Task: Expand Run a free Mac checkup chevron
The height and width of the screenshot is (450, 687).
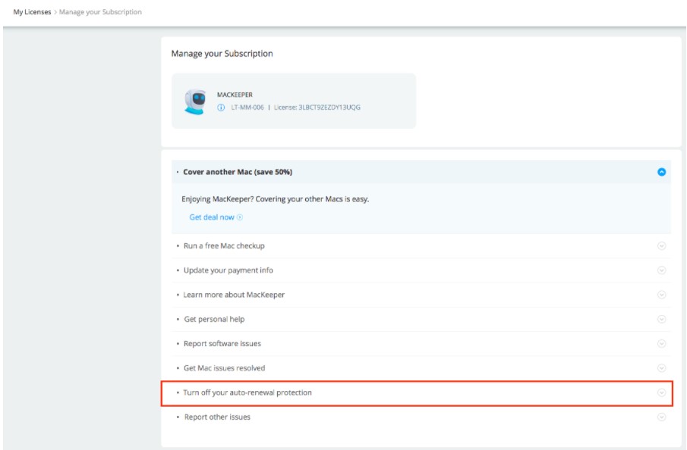Action: click(662, 245)
